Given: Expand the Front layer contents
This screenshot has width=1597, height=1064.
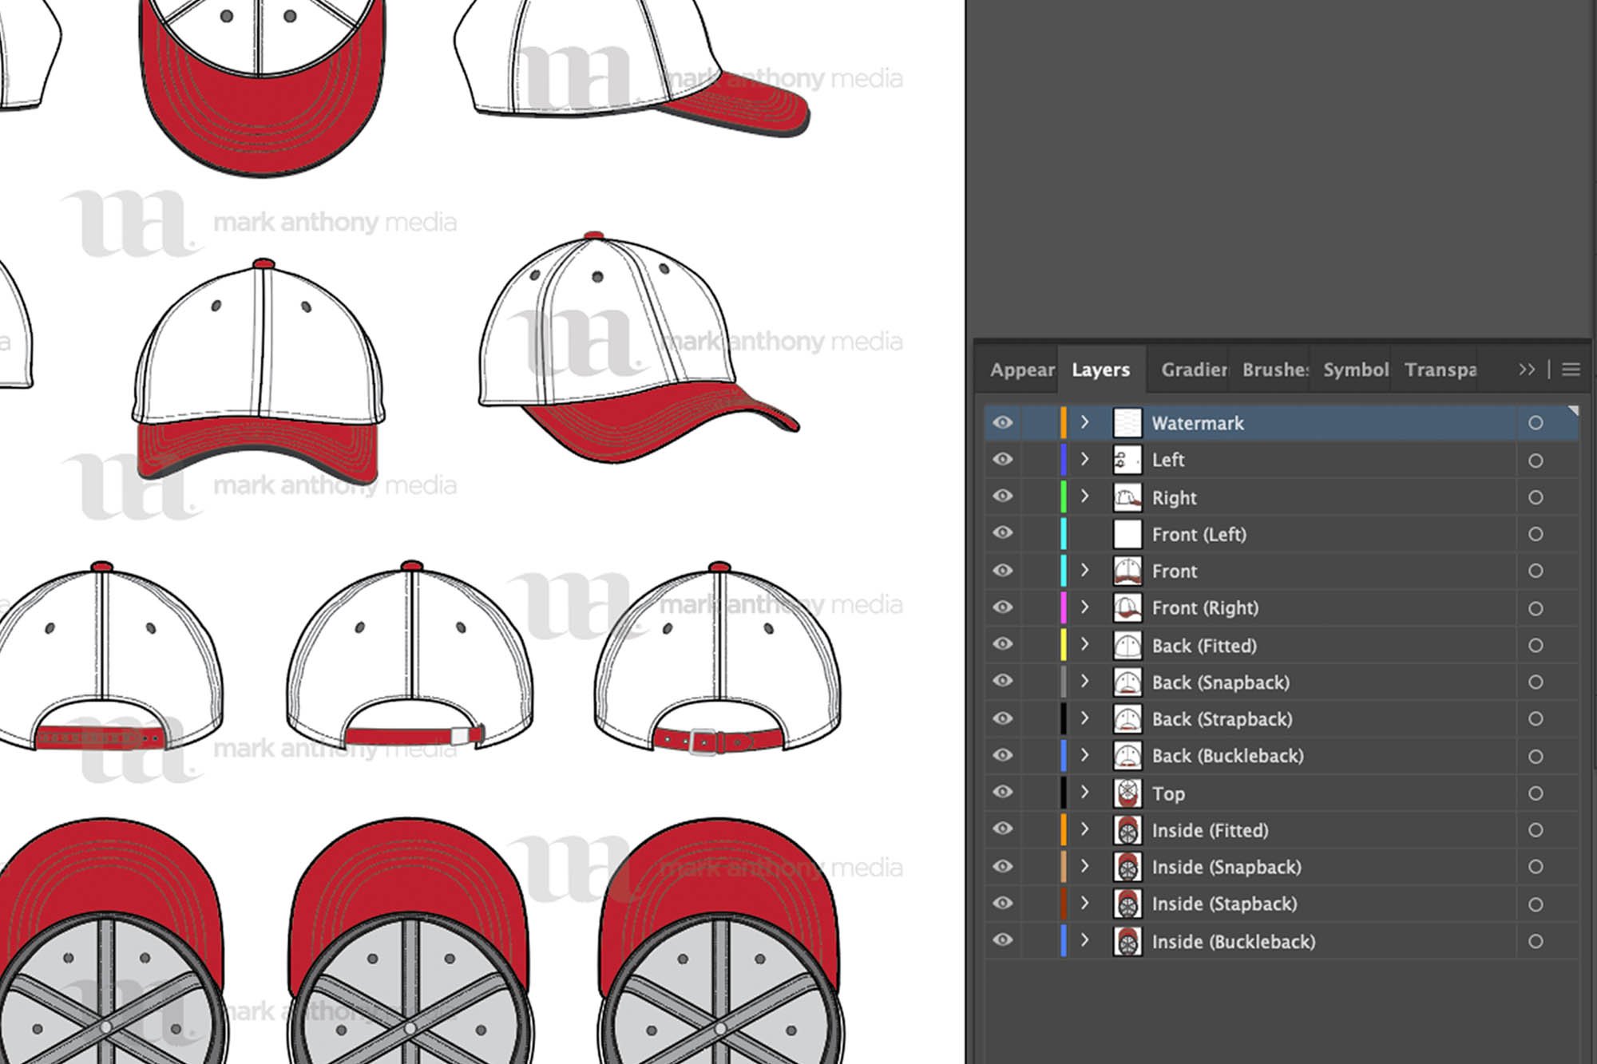Looking at the screenshot, I should pos(1084,571).
